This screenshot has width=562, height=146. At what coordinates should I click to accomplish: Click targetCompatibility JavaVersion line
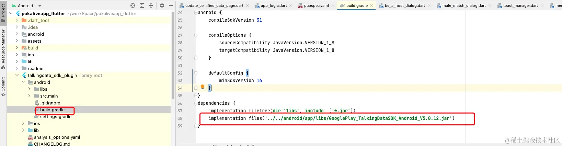[x=277, y=50]
